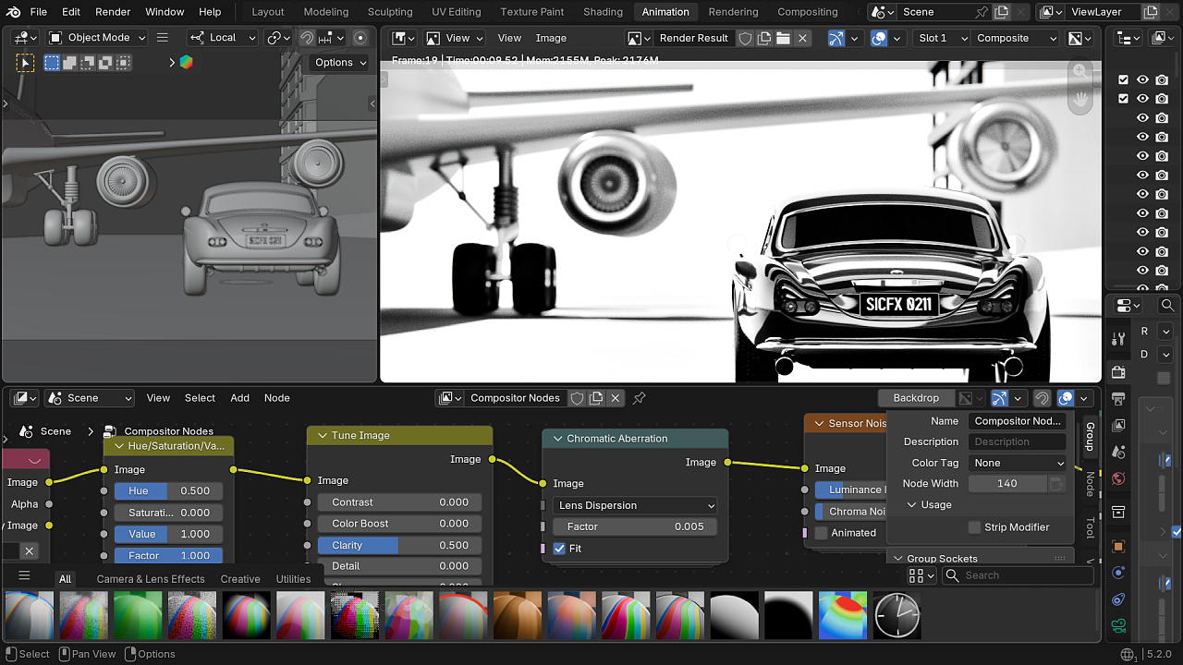This screenshot has width=1183, height=665.
Task: Click the Compositor Nodes datablock name
Action: [515, 398]
